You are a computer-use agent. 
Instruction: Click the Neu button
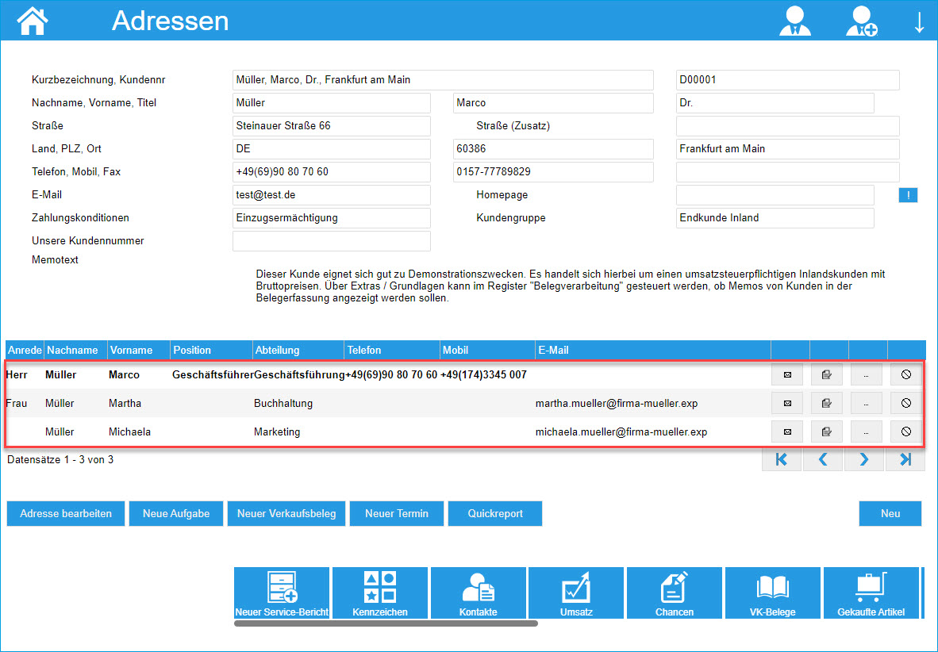point(890,514)
